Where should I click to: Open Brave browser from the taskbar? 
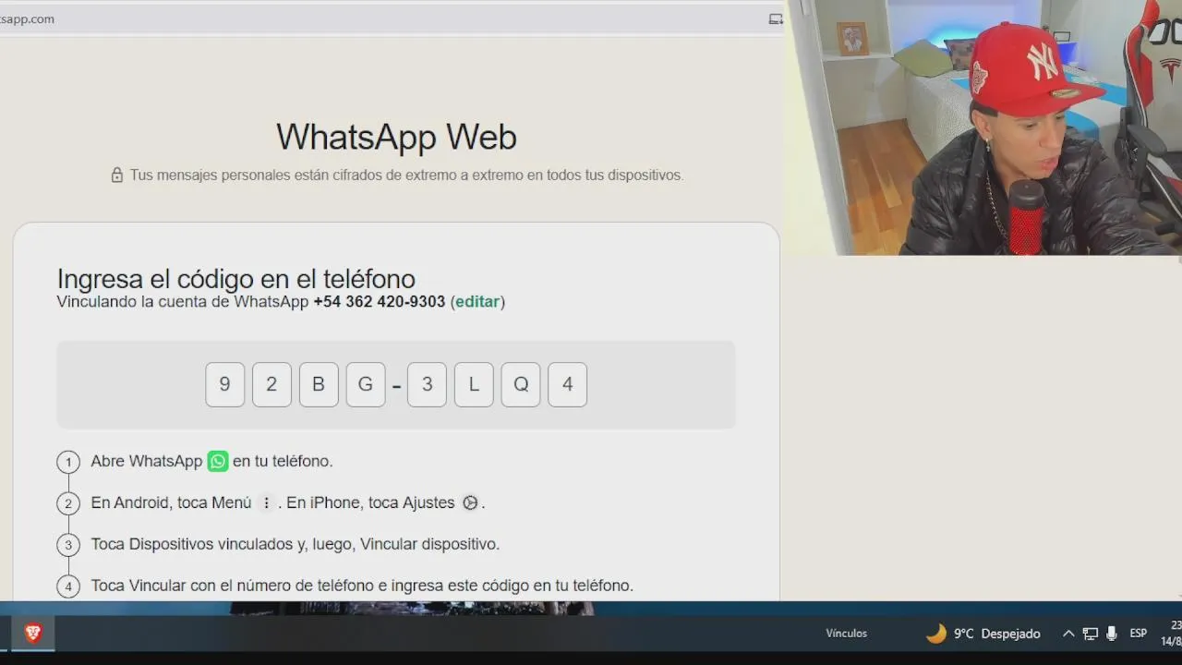pos(33,633)
